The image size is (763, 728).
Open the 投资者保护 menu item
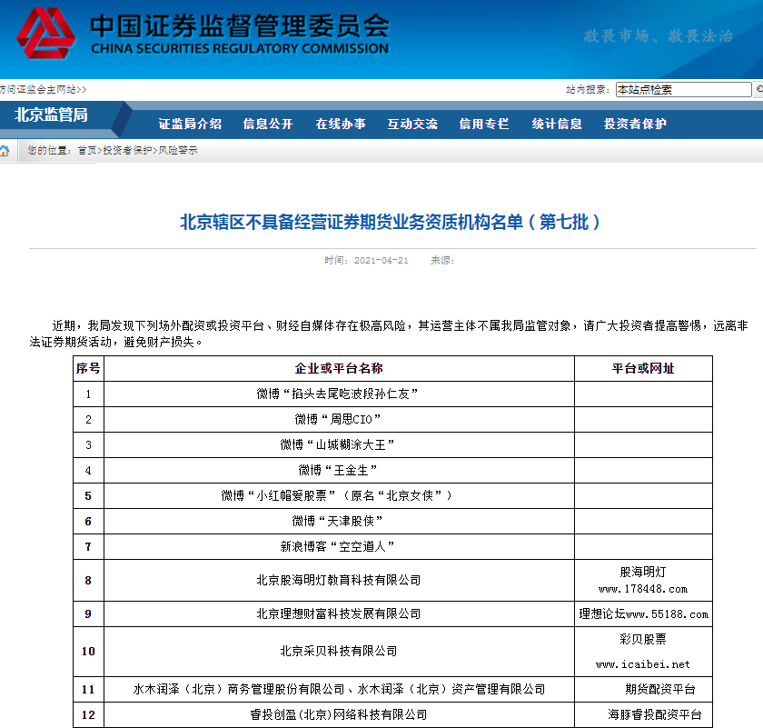(x=635, y=124)
